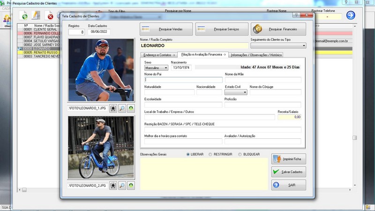Viewport: 375px width, 211px height.
Task: Click the magnifier icon beside LEONARDO_2.JPG
Action: coord(122,186)
